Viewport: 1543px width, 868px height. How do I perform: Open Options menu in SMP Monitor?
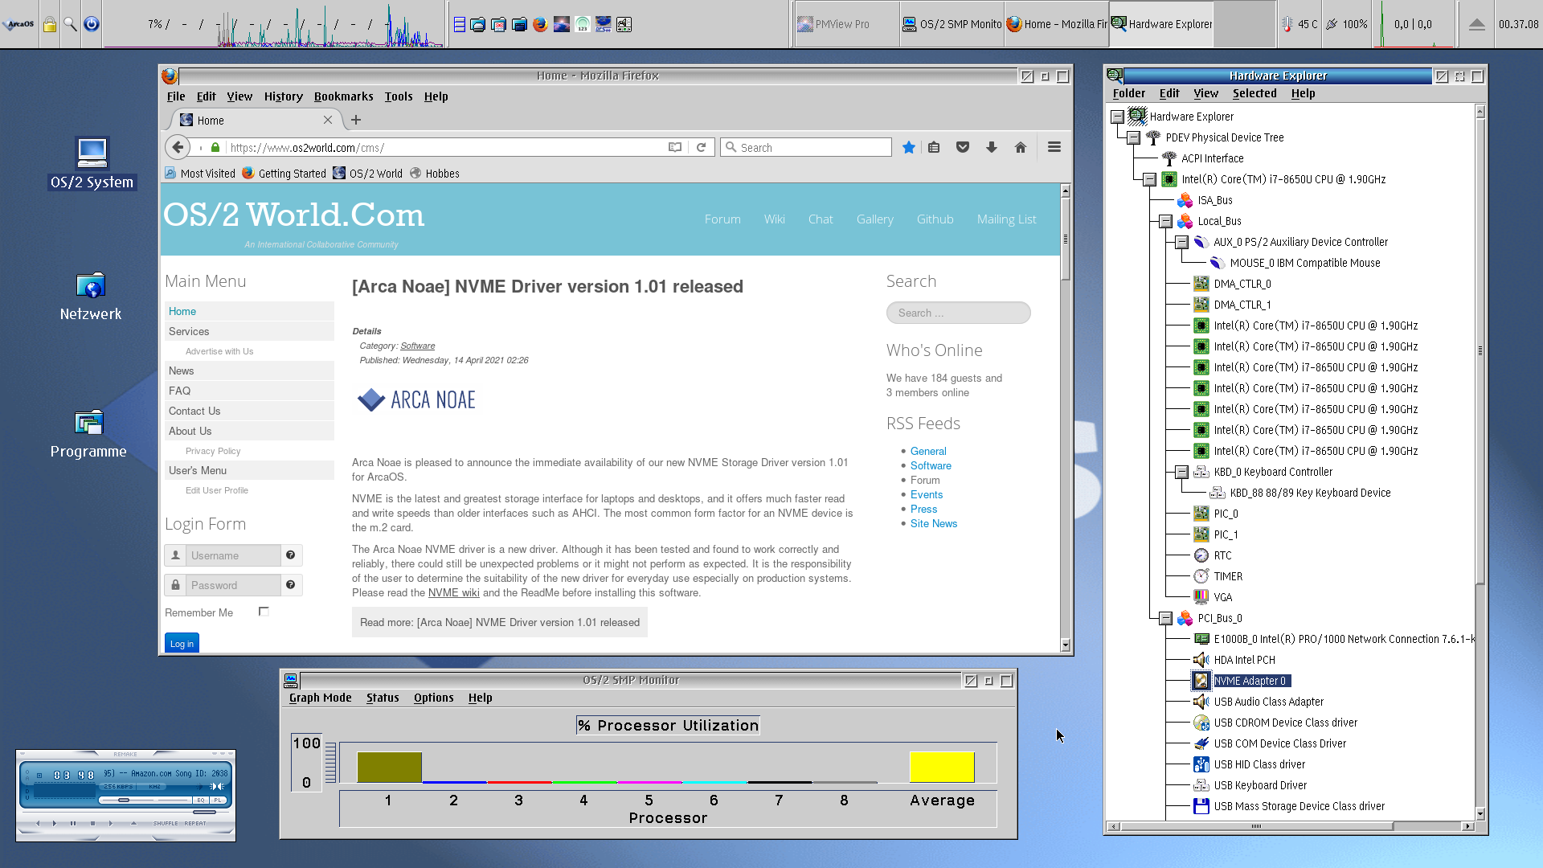tap(433, 698)
